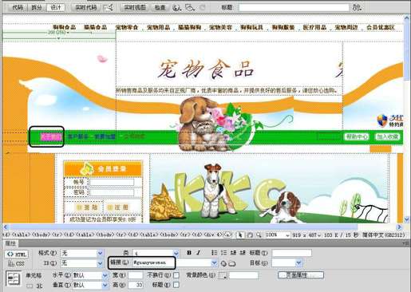Screen dimensions: 411x292
Task: Open the file management icon
Action: click(357, 7)
